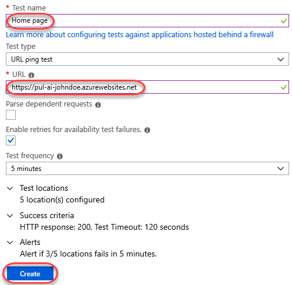
Task: Expand the Success criteria section
Action: (10, 216)
